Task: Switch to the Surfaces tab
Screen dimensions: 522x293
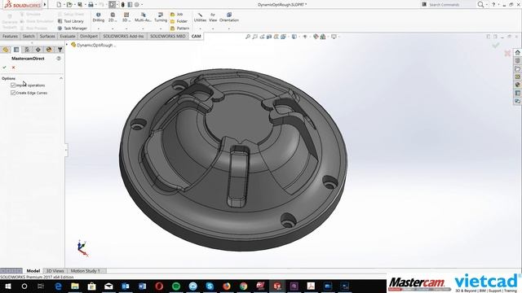Action: click(x=47, y=36)
